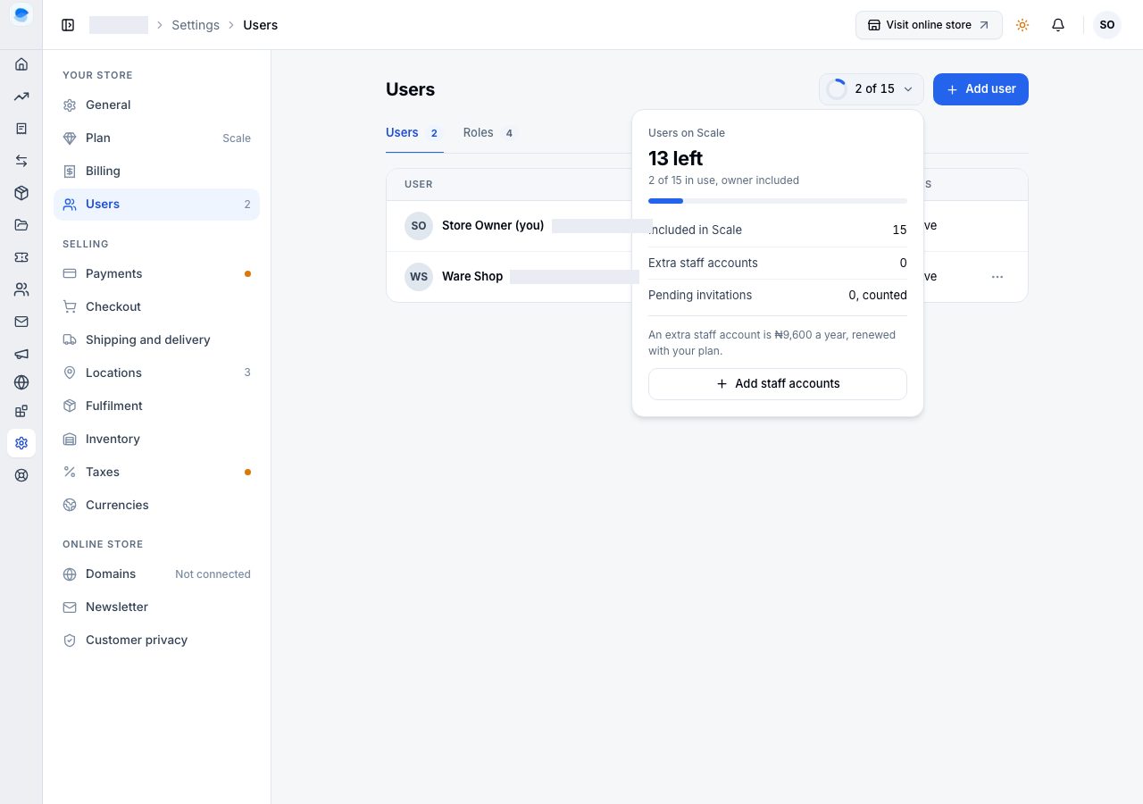Open customers people icon in left rail

[21, 289]
